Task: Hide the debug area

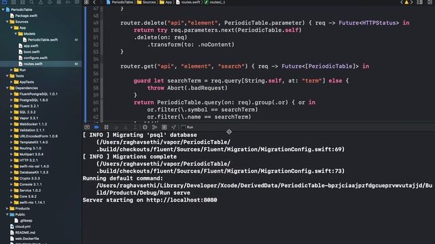Action: click(87, 127)
